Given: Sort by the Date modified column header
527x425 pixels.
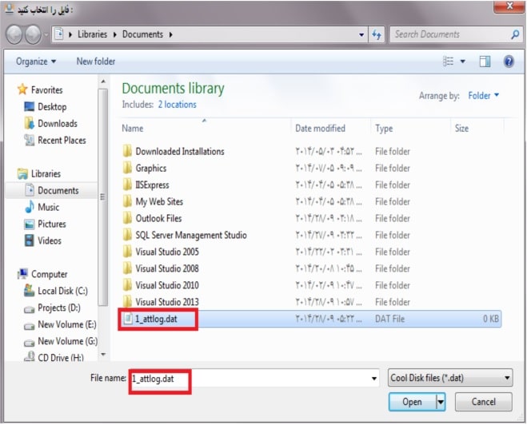Looking at the screenshot, I should click(320, 129).
